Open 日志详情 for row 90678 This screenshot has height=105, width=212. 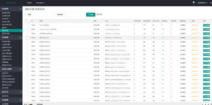coord(206,59)
